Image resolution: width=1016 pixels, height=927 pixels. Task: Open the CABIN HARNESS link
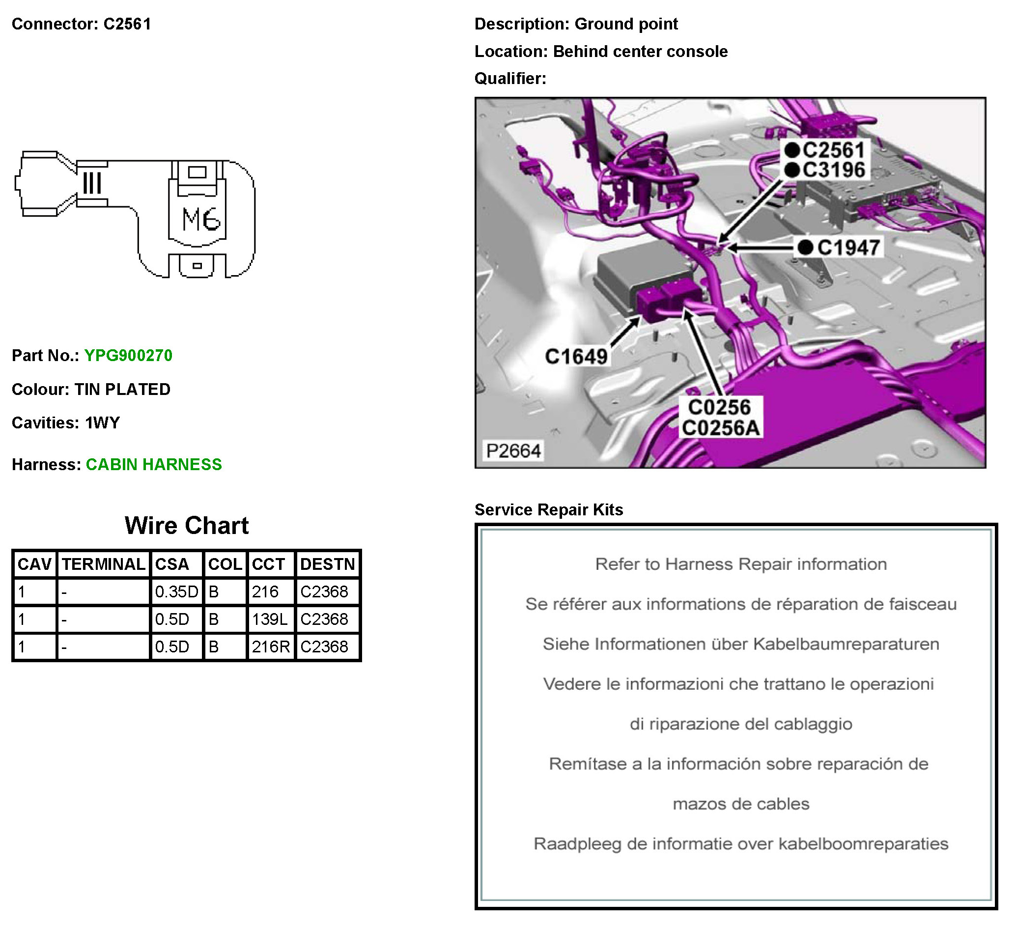tap(154, 465)
